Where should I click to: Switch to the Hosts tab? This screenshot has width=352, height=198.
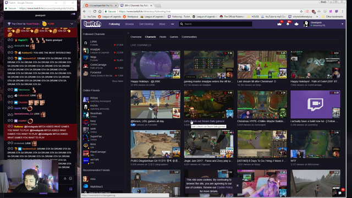[163, 37]
